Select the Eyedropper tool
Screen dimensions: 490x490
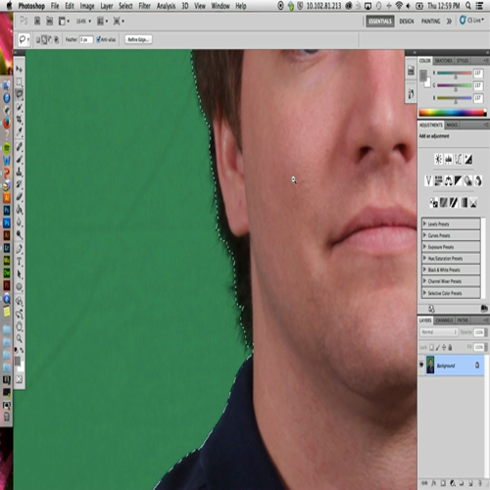coord(19,132)
